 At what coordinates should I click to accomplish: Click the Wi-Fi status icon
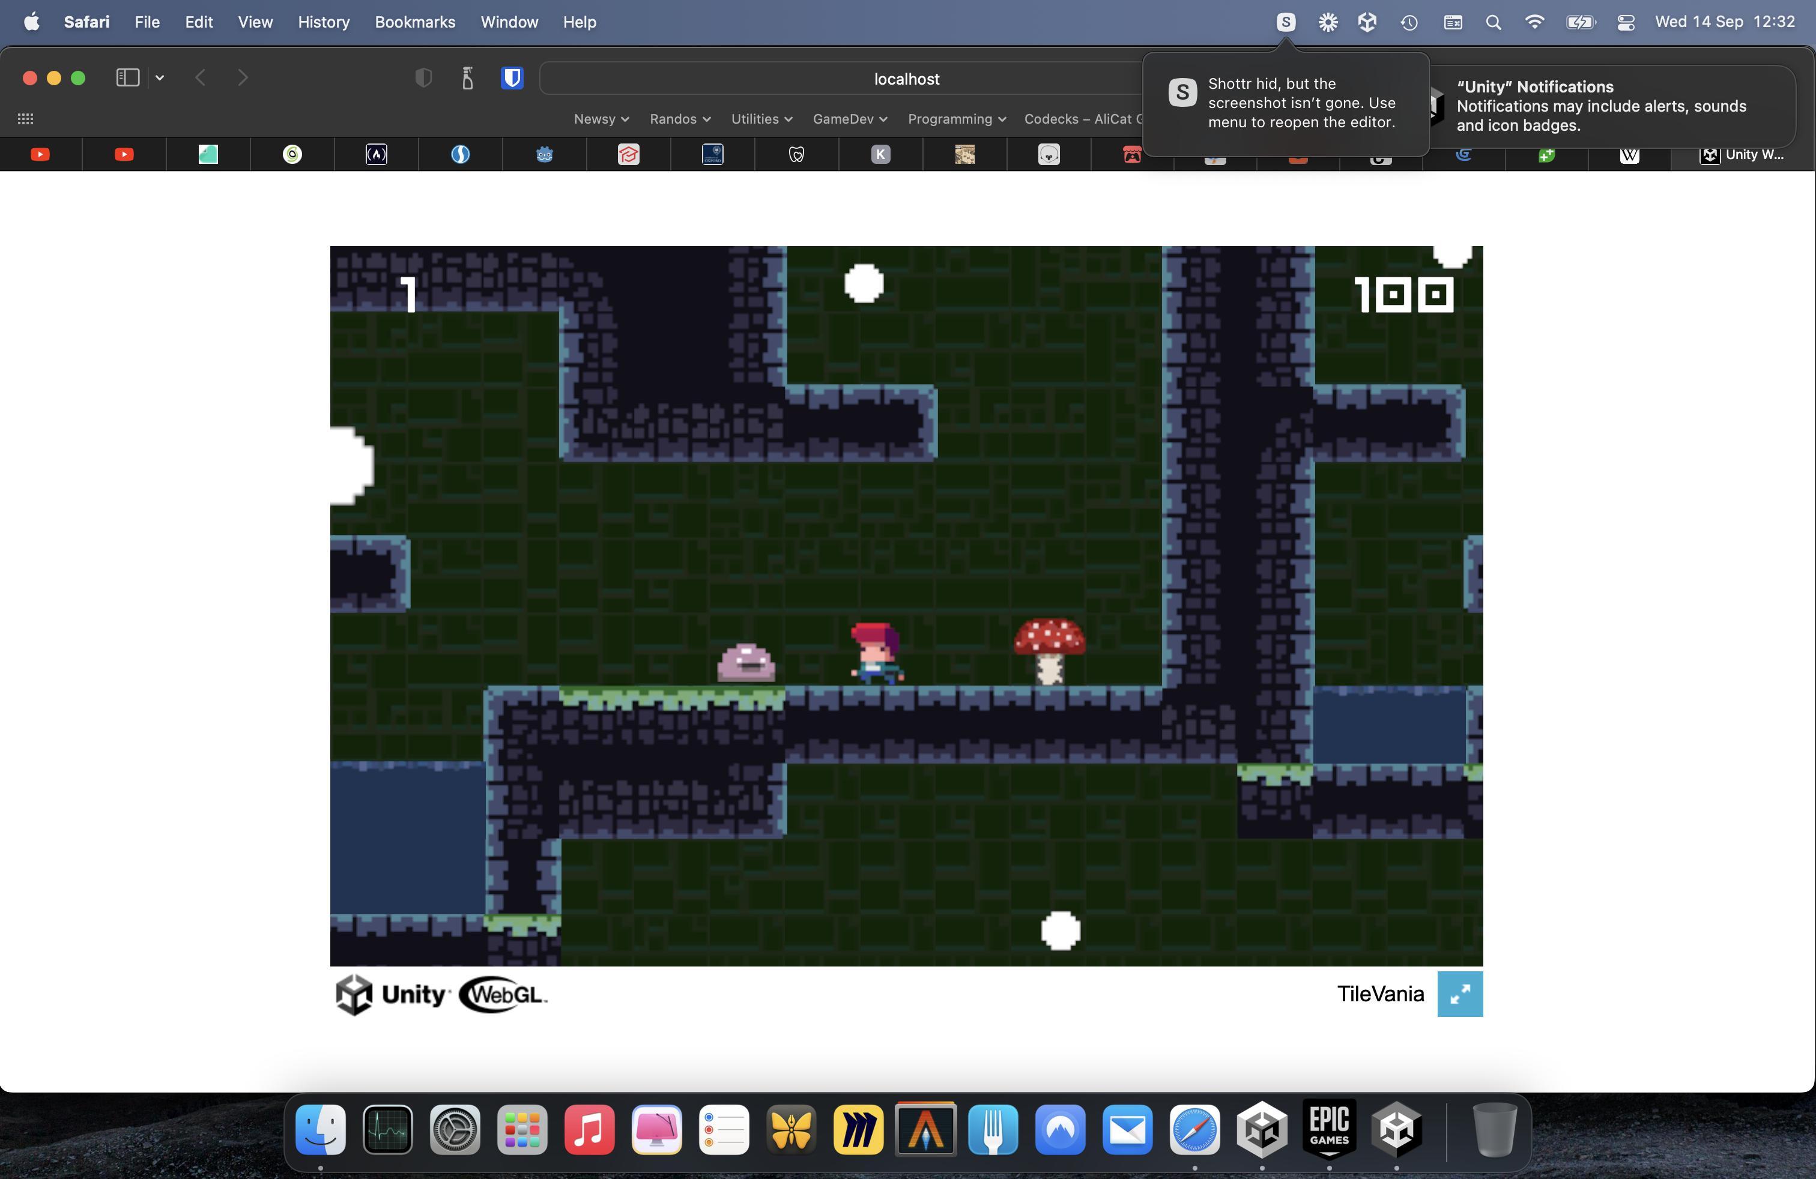[x=1534, y=22]
